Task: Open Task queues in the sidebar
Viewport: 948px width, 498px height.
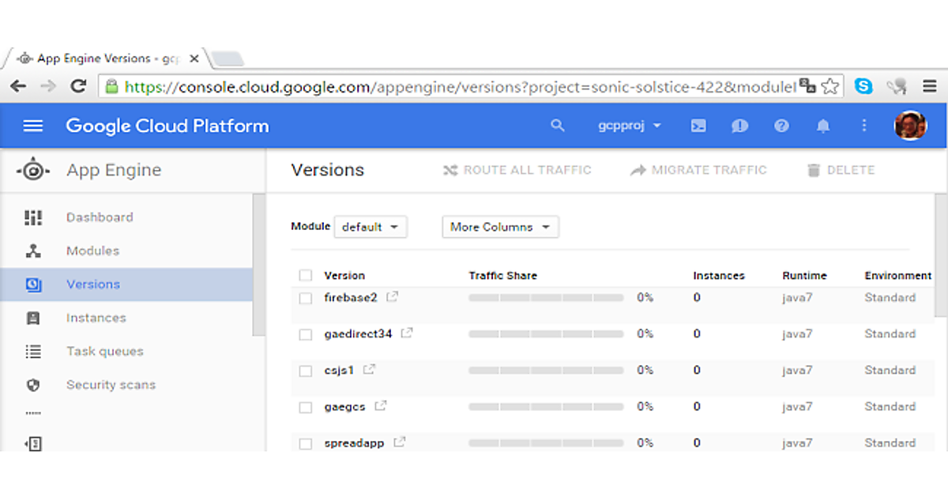Action: coord(104,352)
